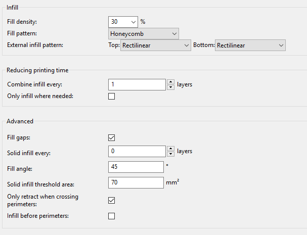Click the Fill angle label
Screen dimensions: 307x235
(x=20, y=169)
